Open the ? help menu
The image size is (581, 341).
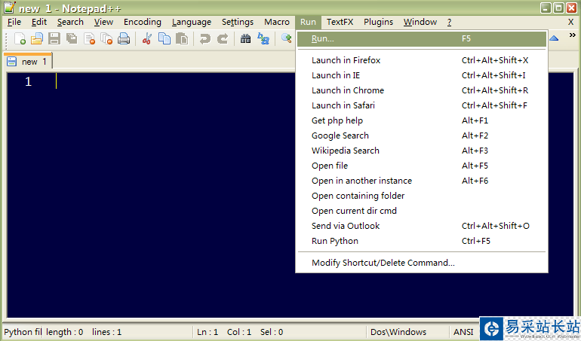(449, 22)
